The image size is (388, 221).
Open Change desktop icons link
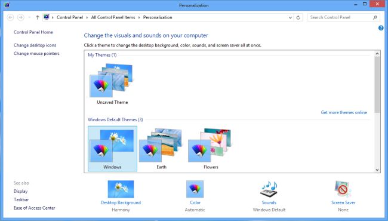[35, 45]
